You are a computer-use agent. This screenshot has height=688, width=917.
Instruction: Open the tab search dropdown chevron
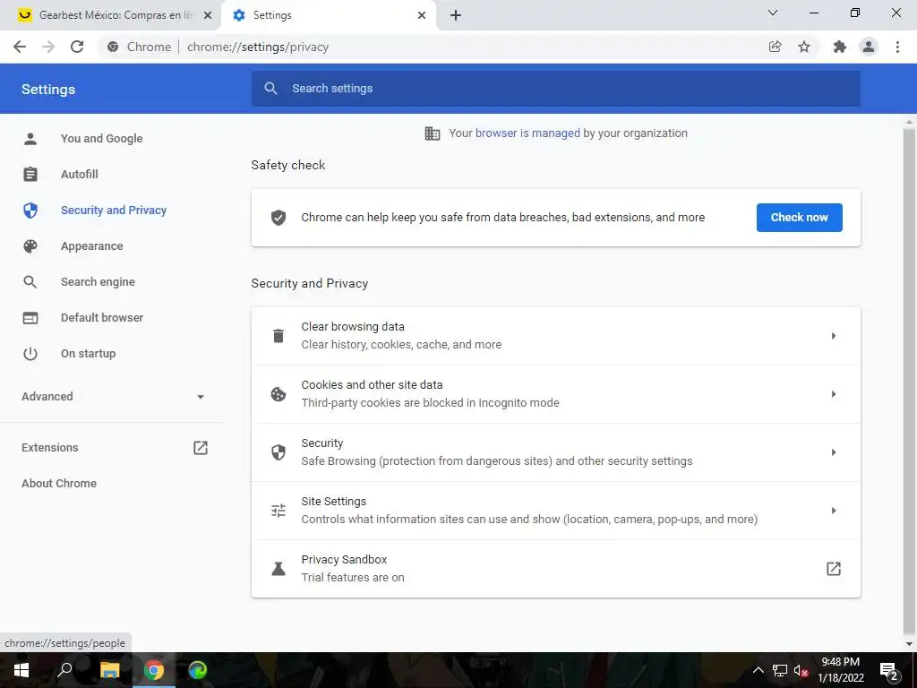click(x=773, y=13)
